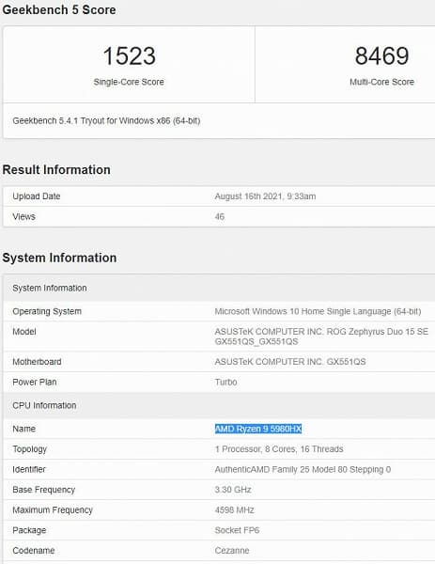This screenshot has width=435, height=564.
Task: Click the Multi-Core Score label
Action: click(x=381, y=82)
